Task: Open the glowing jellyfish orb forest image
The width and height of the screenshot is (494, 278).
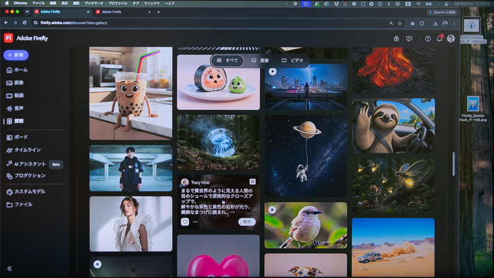Action: point(219,143)
